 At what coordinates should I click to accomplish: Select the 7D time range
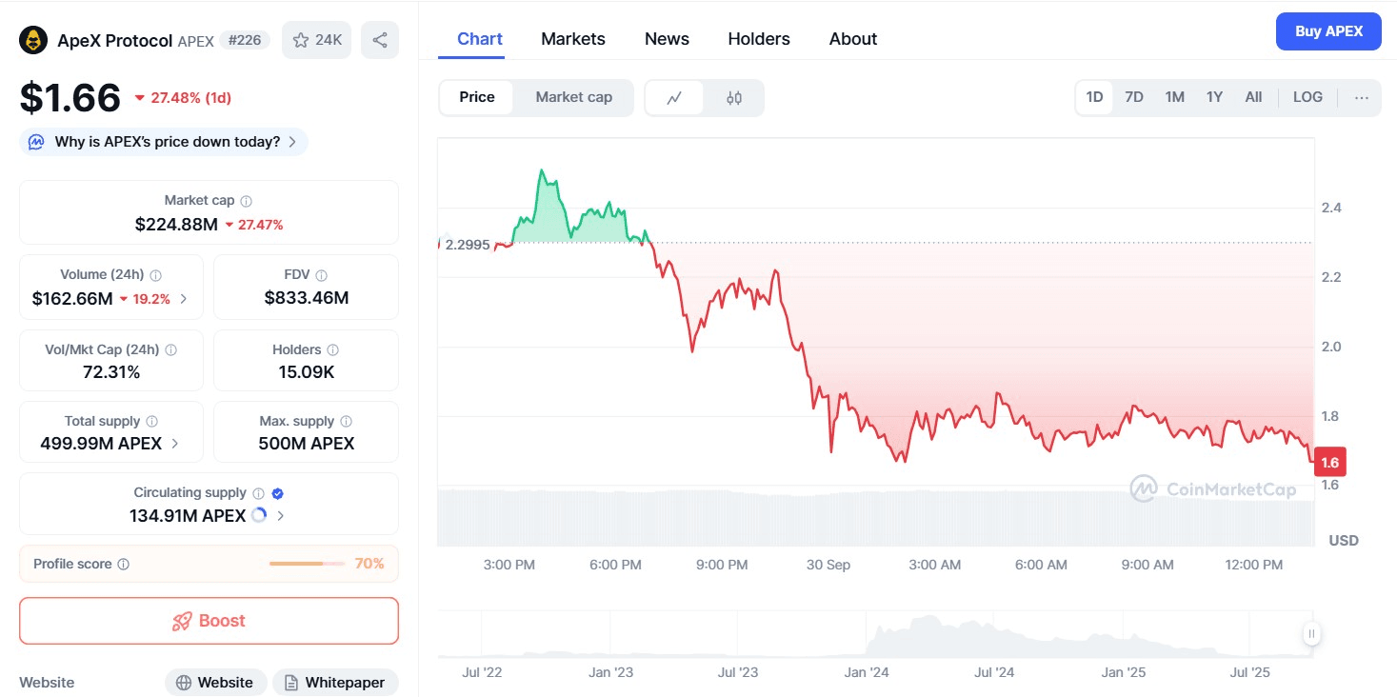(1133, 97)
